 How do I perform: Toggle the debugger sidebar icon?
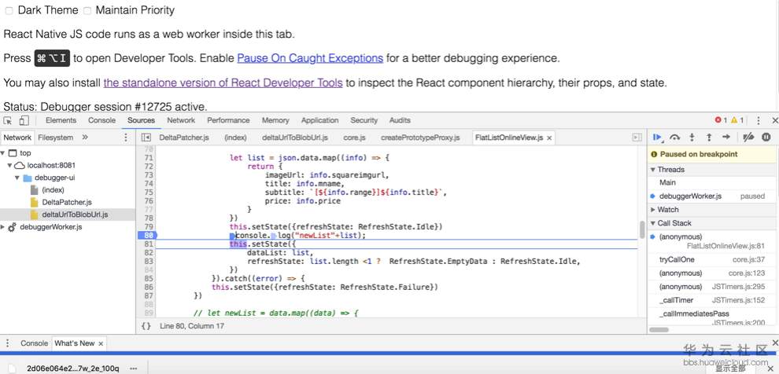[637, 137]
